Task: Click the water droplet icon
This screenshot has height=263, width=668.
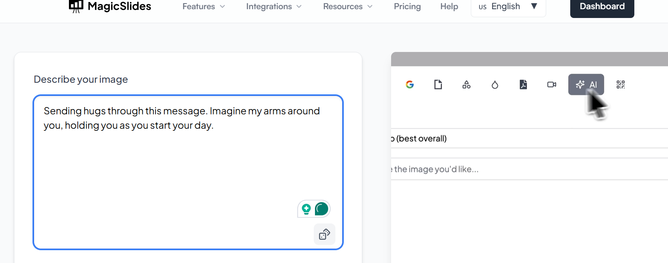Action: coord(495,85)
